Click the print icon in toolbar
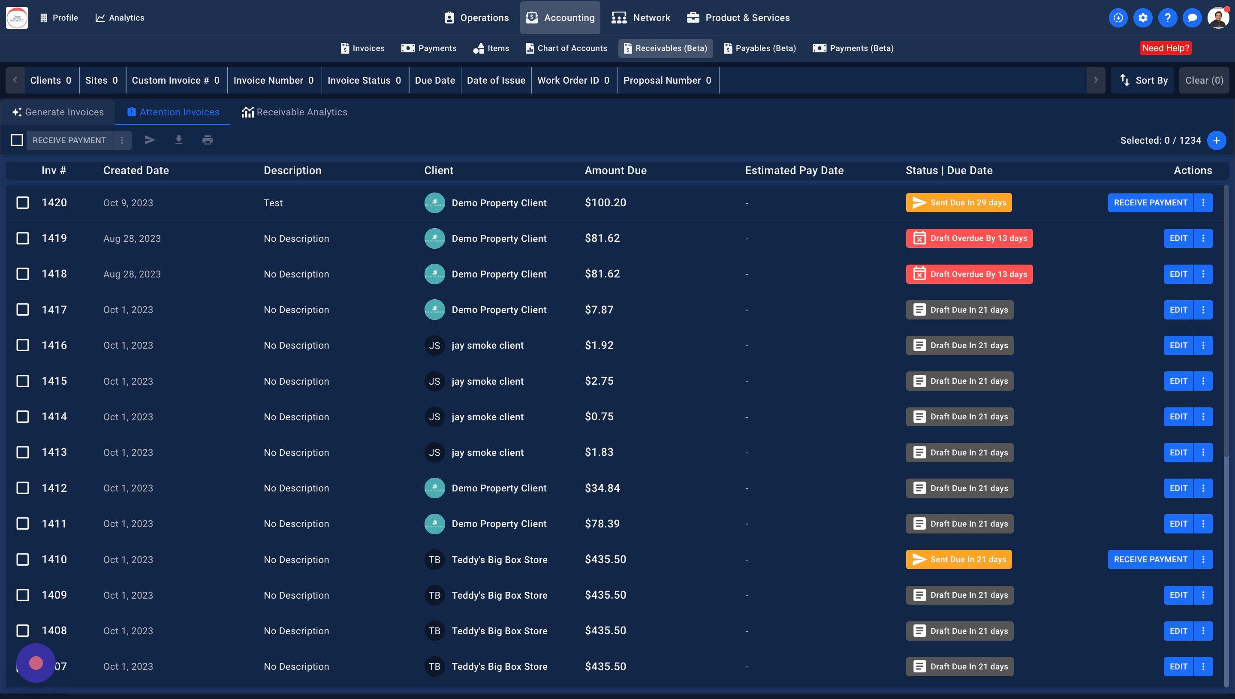 tap(208, 140)
